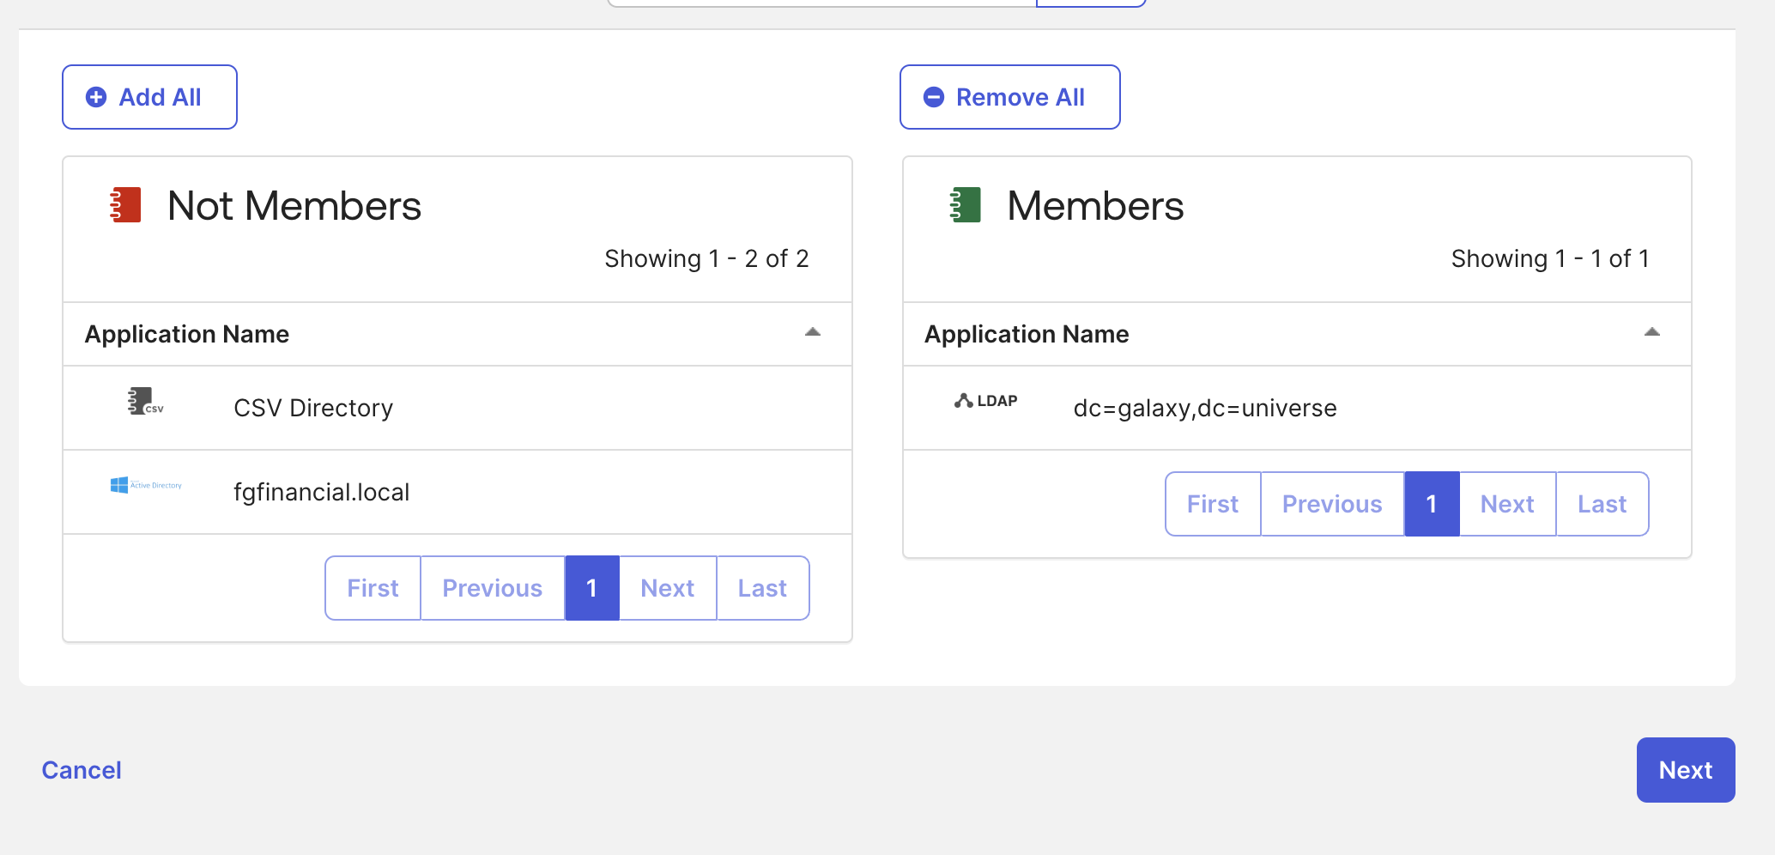Click the Active Directory icon beside fgfinancial.local
This screenshot has width=1775, height=855.
[x=146, y=486]
